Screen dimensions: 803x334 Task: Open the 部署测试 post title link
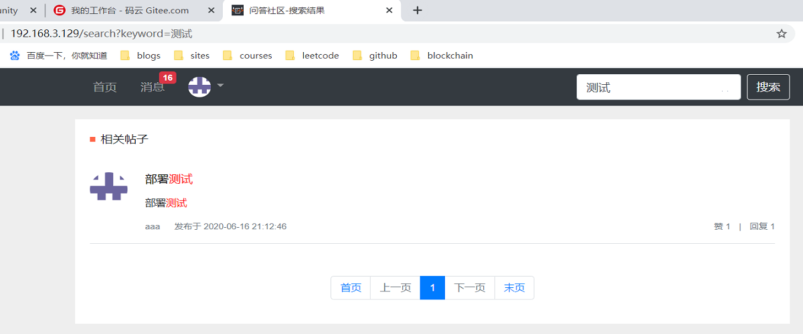coord(169,179)
